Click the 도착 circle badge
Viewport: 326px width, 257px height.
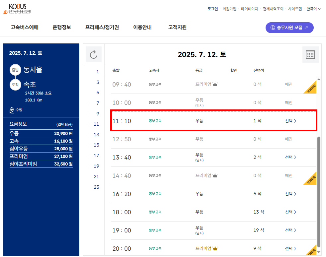pos(15,85)
